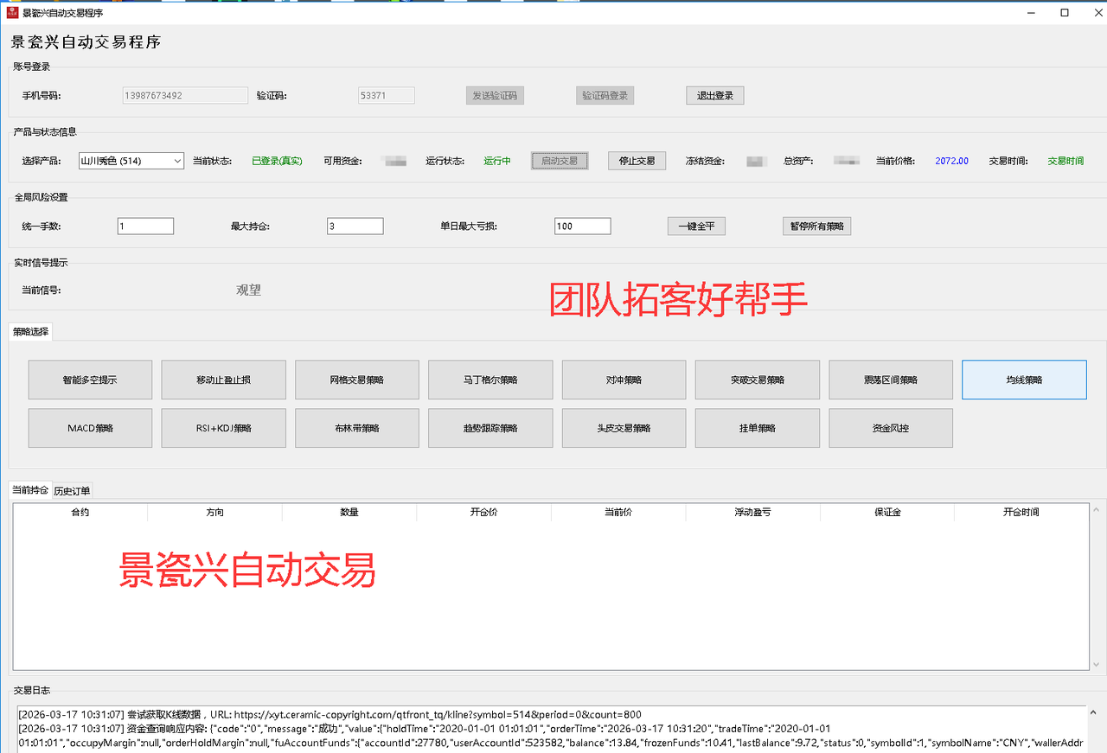This screenshot has width=1107, height=753.
Task: Open the 策略选择 tab
Action: point(31,332)
